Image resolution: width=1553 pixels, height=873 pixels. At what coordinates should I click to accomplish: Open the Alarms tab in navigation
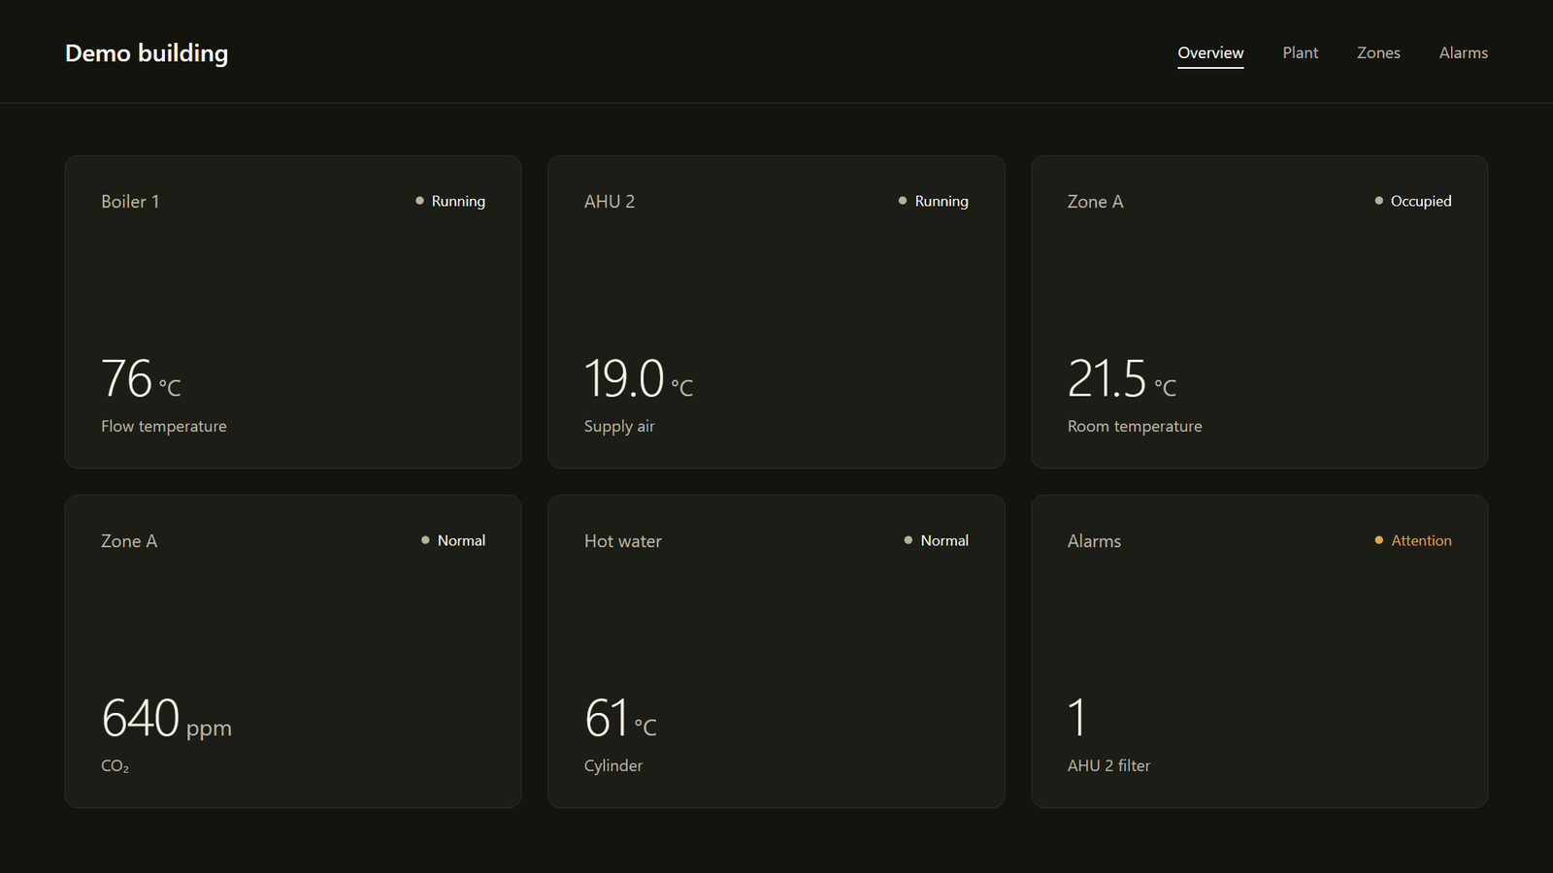coord(1463,53)
